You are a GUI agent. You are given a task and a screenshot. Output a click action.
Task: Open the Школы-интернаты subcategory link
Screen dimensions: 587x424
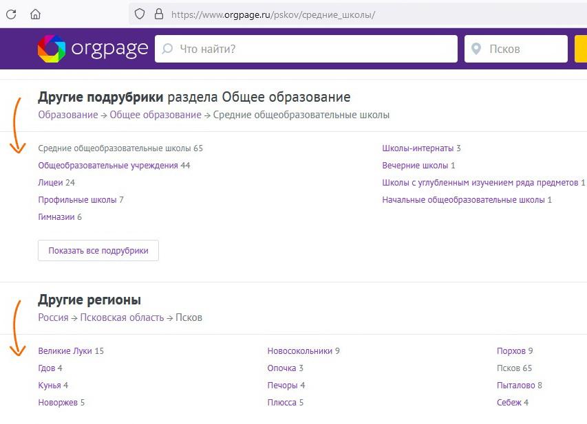(418, 148)
